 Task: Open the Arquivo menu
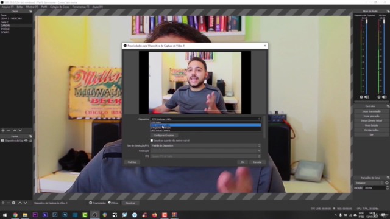pos(7,7)
